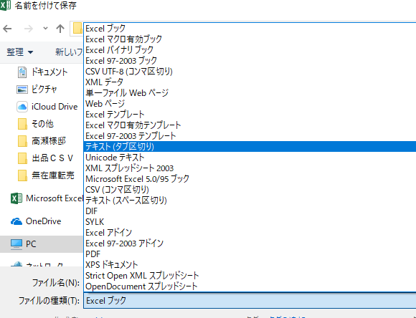Go back using the left arrow
The width and height of the screenshot is (416, 318).
point(7,29)
